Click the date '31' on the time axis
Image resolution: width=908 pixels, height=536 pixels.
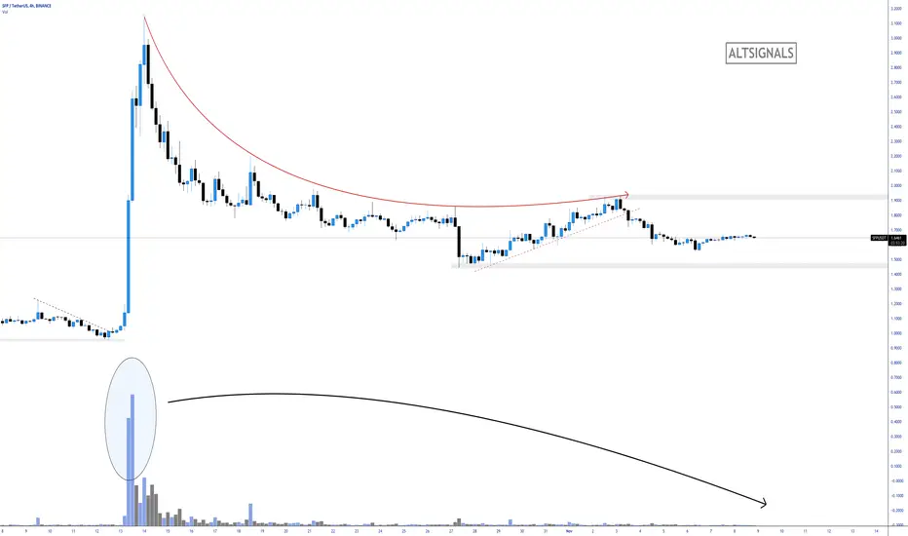546,531
